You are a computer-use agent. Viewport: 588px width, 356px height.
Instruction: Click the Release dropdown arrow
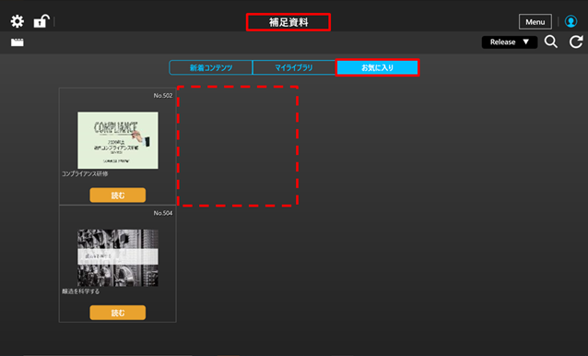click(525, 42)
